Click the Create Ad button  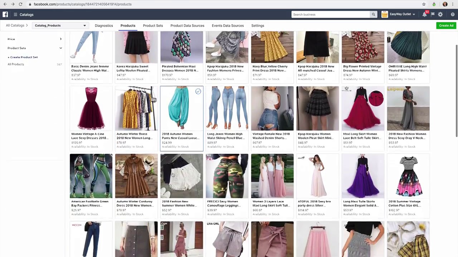coord(446,25)
